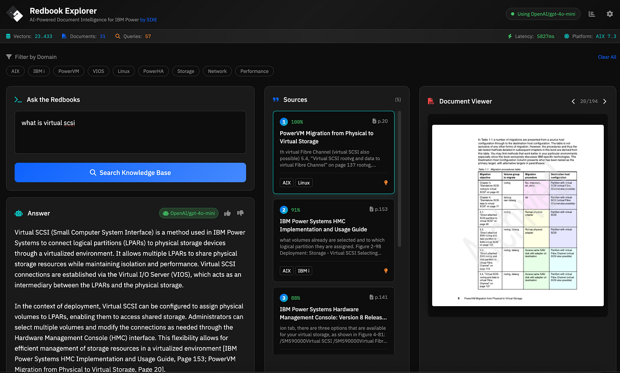Give the answer a thumbs up
Screen dimensions: 620x373
pos(227,213)
